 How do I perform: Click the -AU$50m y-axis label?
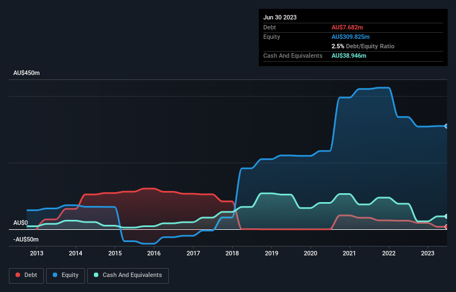pos(26,239)
